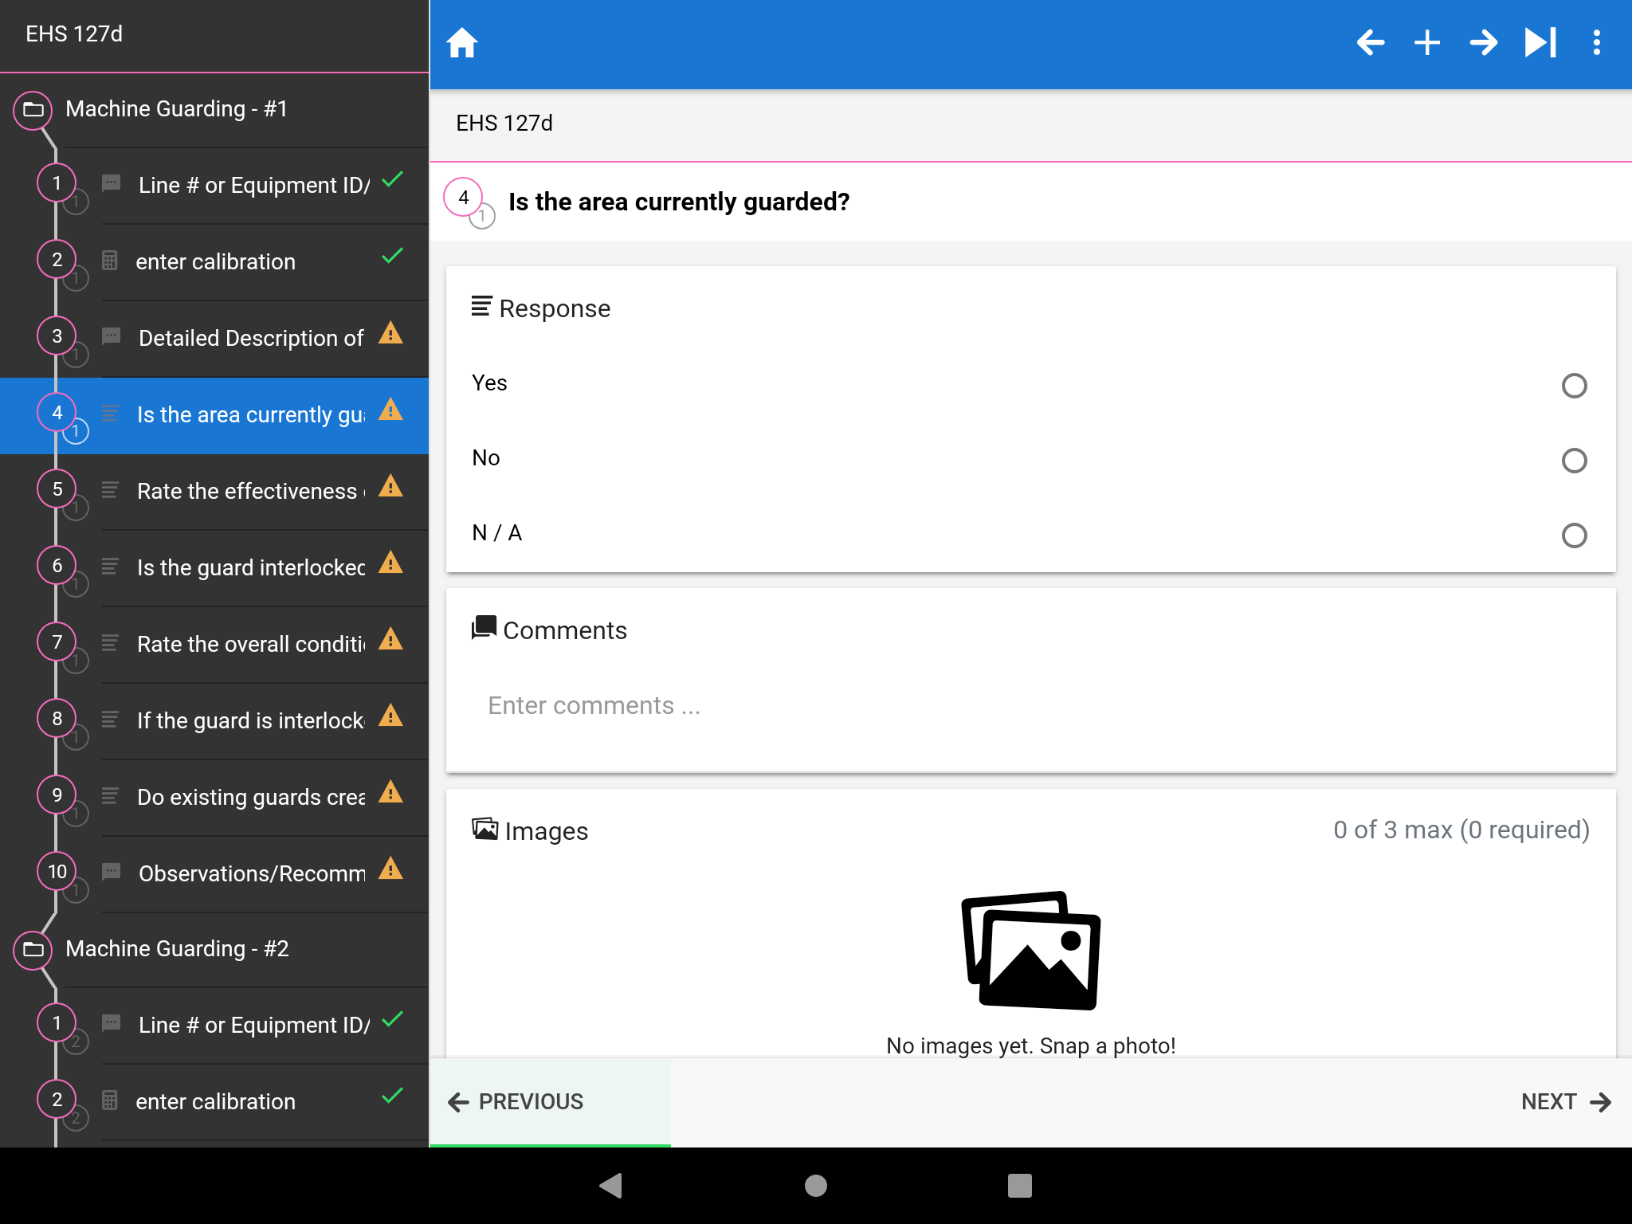Viewport: 1632px width, 1224px height.
Task: Click the PREVIOUS button
Action: click(x=550, y=1102)
